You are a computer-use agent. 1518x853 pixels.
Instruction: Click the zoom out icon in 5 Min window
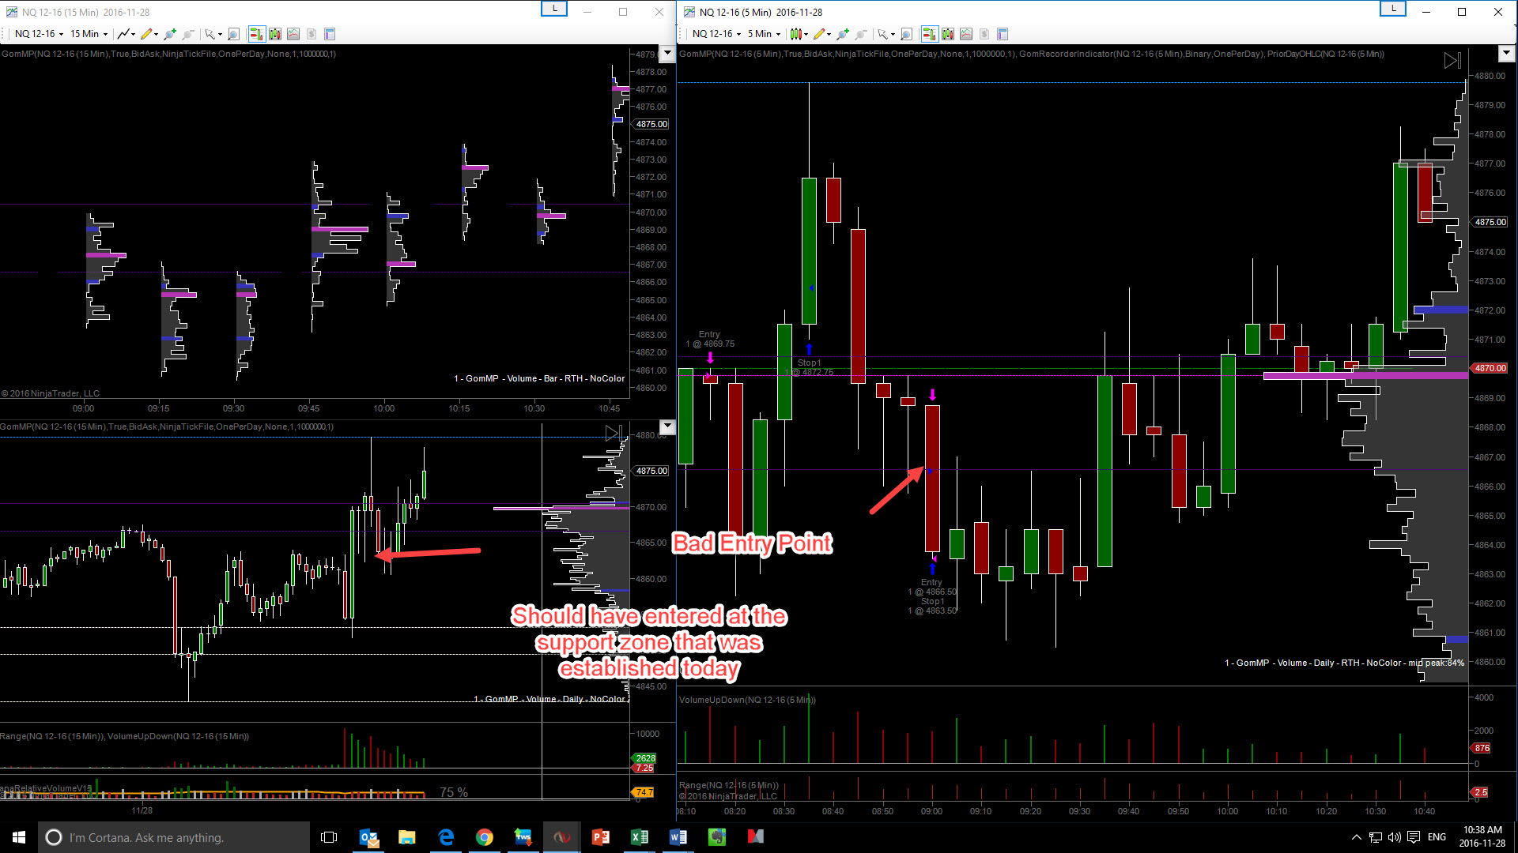861,34
